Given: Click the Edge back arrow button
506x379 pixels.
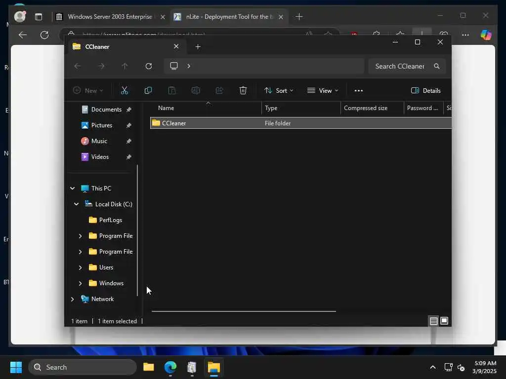Looking at the screenshot, I should tap(23, 35).
